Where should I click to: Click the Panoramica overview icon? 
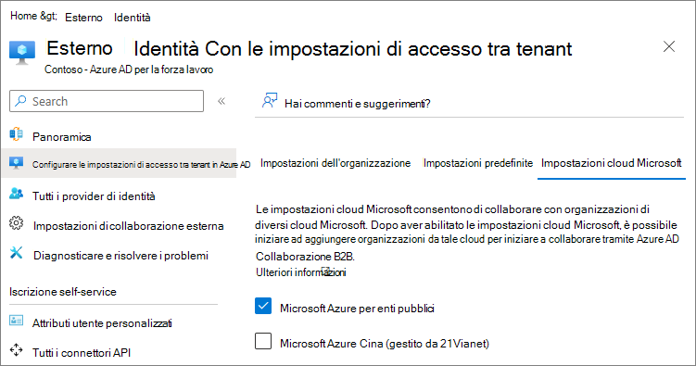pos(17,133)
